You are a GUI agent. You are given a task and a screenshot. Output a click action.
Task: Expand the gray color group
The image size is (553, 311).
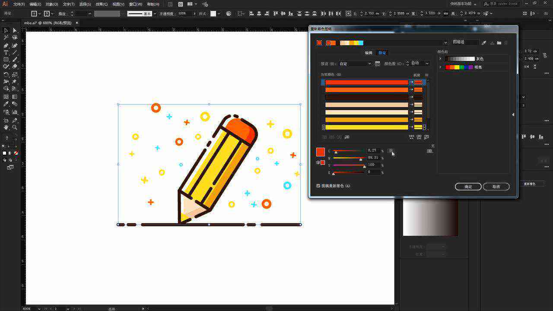(x=440, y=59)
